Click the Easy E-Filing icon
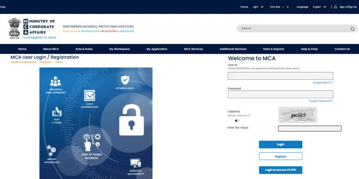This screenshot has height=179, width=359. point(57,112)
